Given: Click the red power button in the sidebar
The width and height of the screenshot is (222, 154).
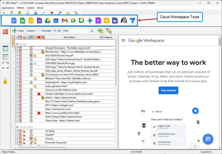Looking at the screenshot, I should (x=5, y=32).
